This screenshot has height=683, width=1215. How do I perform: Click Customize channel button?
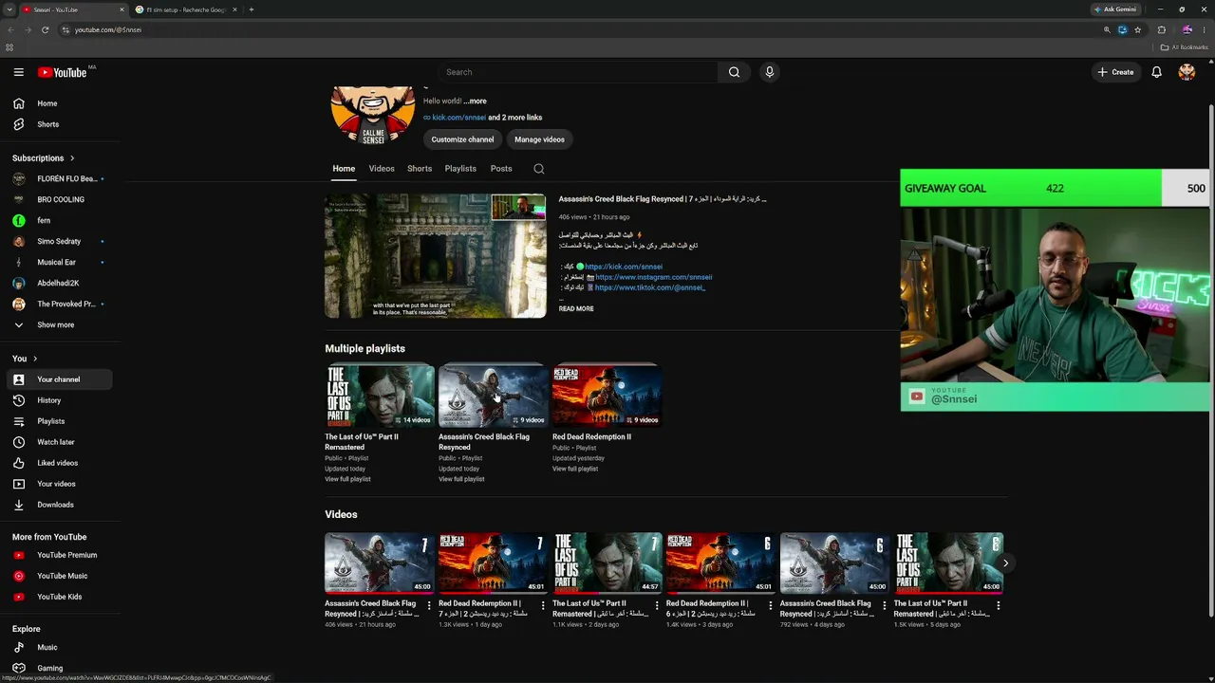(462, 139)
